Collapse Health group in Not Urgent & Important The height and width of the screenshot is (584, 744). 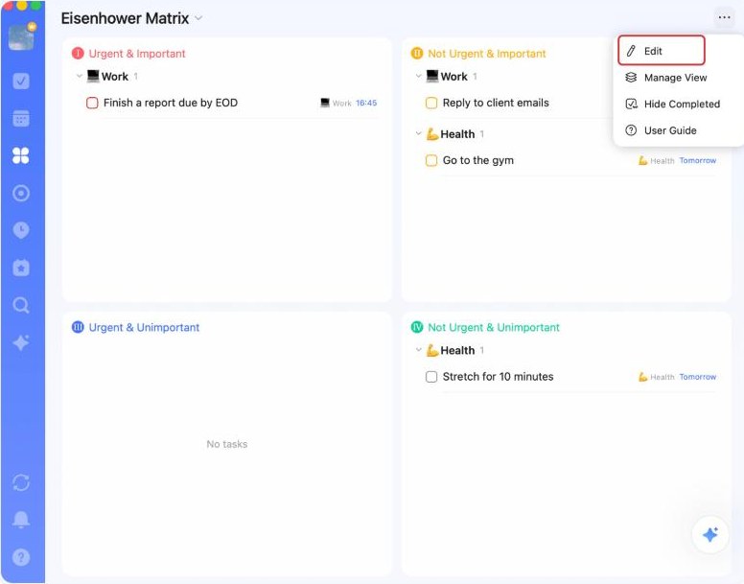pos(418,134)
